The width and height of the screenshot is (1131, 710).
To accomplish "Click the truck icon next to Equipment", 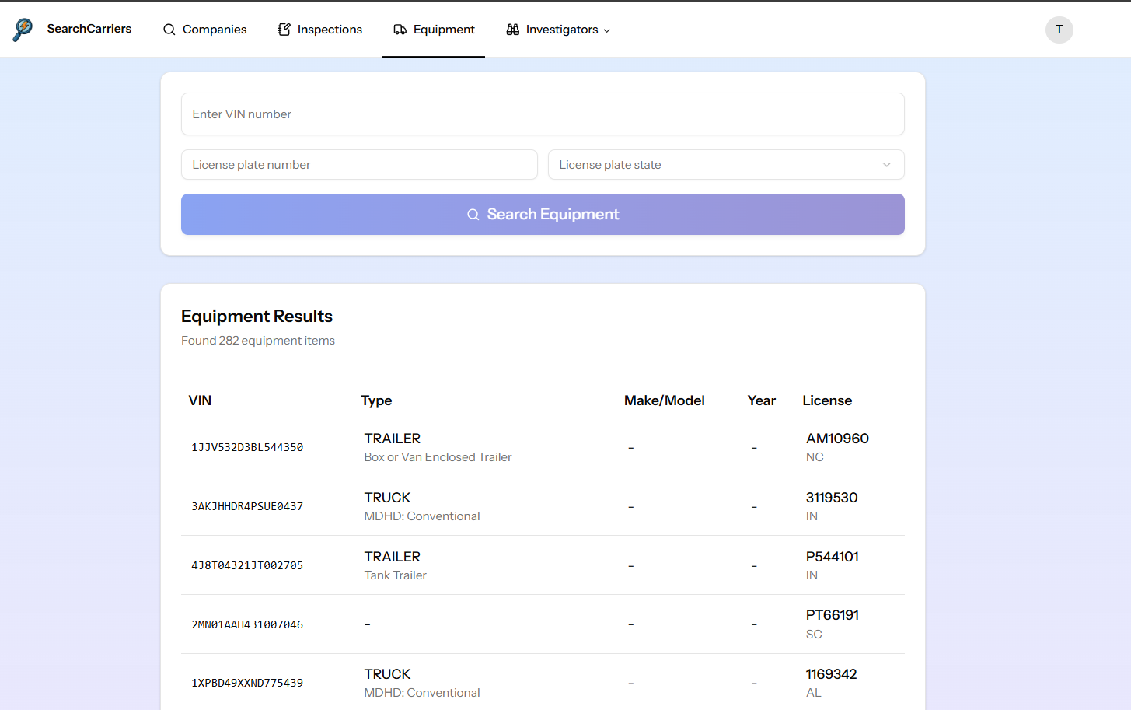I will tap(400, 29).
